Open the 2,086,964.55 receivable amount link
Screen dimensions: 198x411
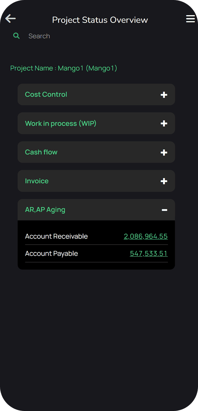[146, 236]
